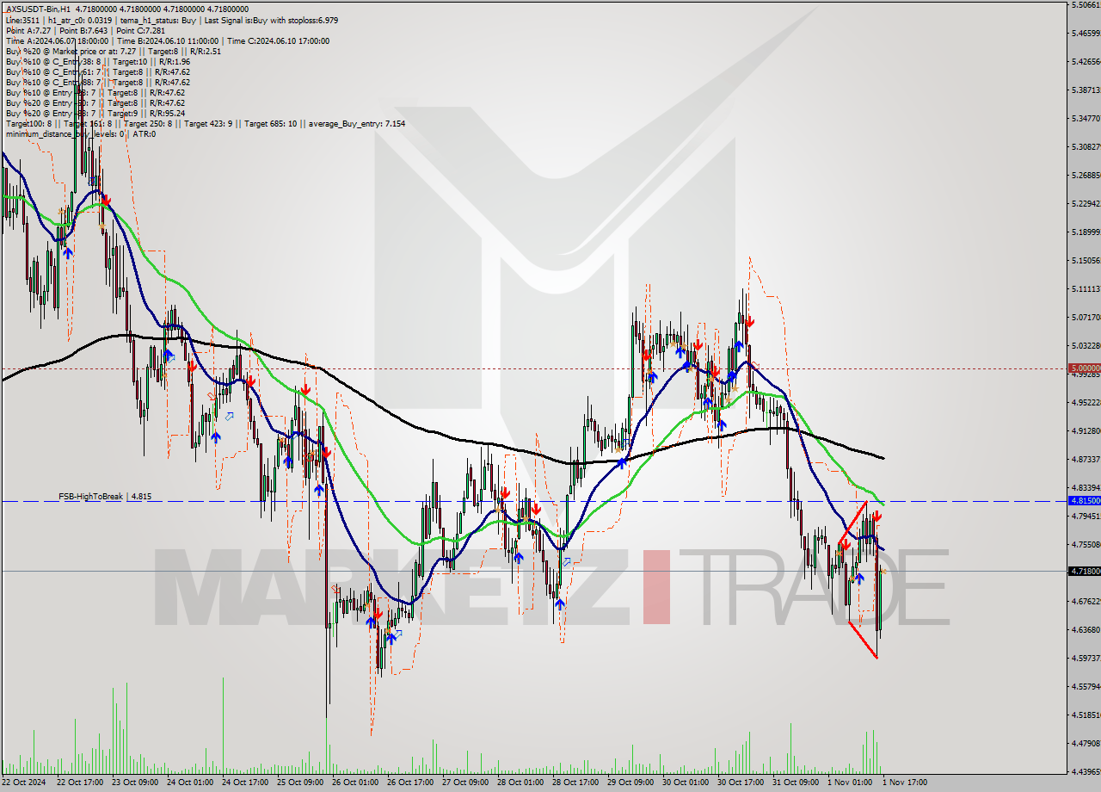Click the blue 4.81500 price tag
Viewport: 1101px width, 792px height.
[x=1084, y=500]
